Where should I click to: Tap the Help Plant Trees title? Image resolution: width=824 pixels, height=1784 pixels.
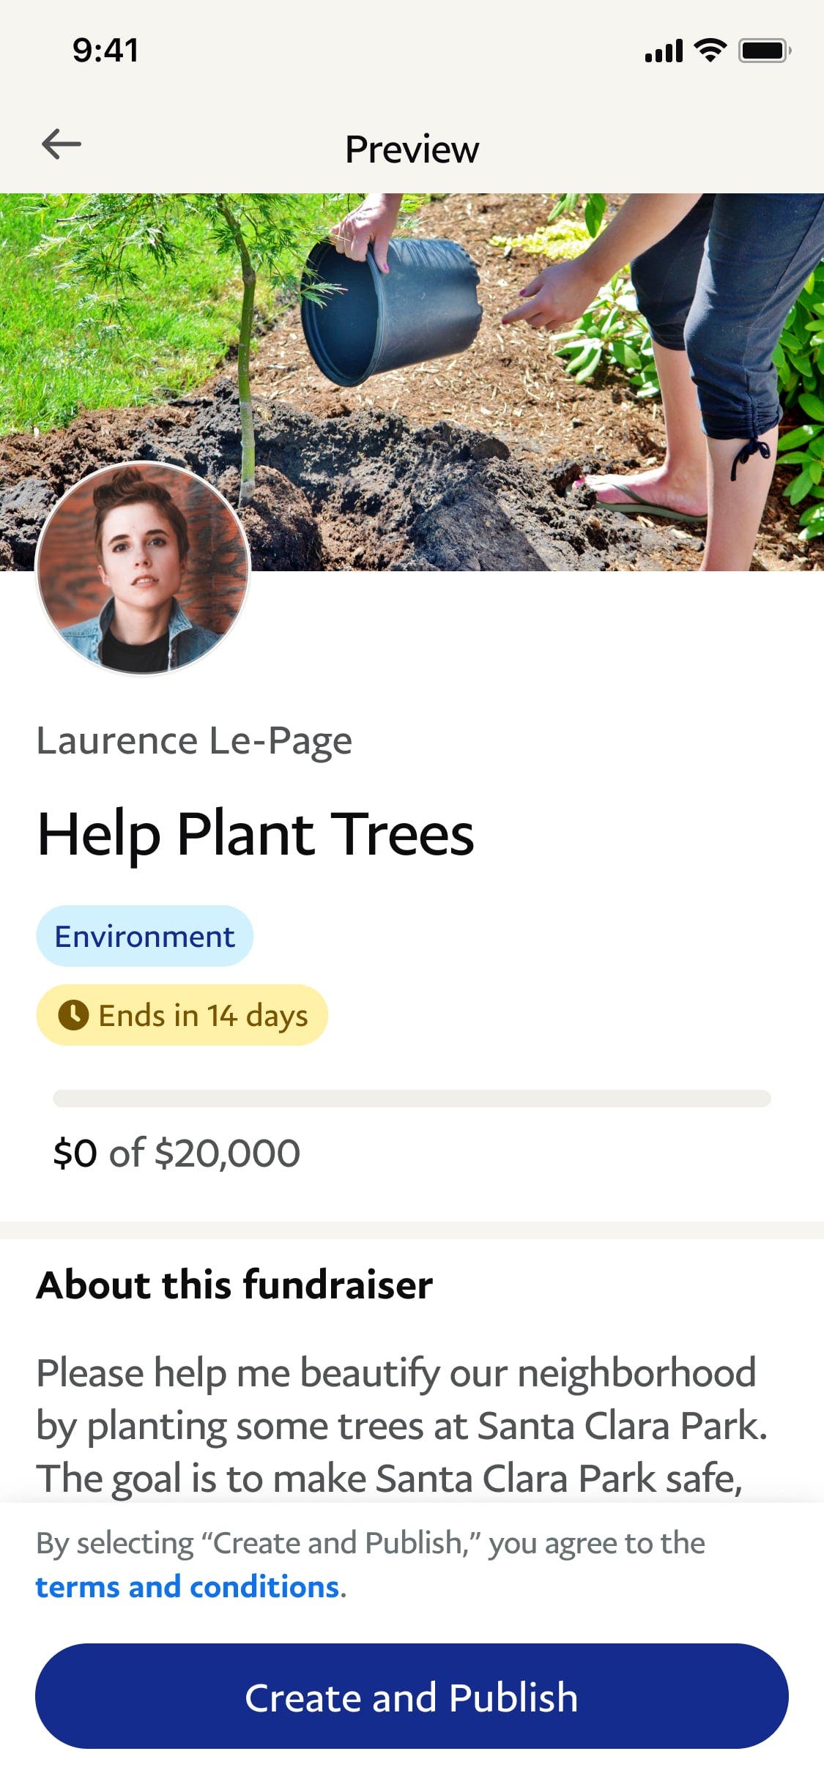click(256, 834)
